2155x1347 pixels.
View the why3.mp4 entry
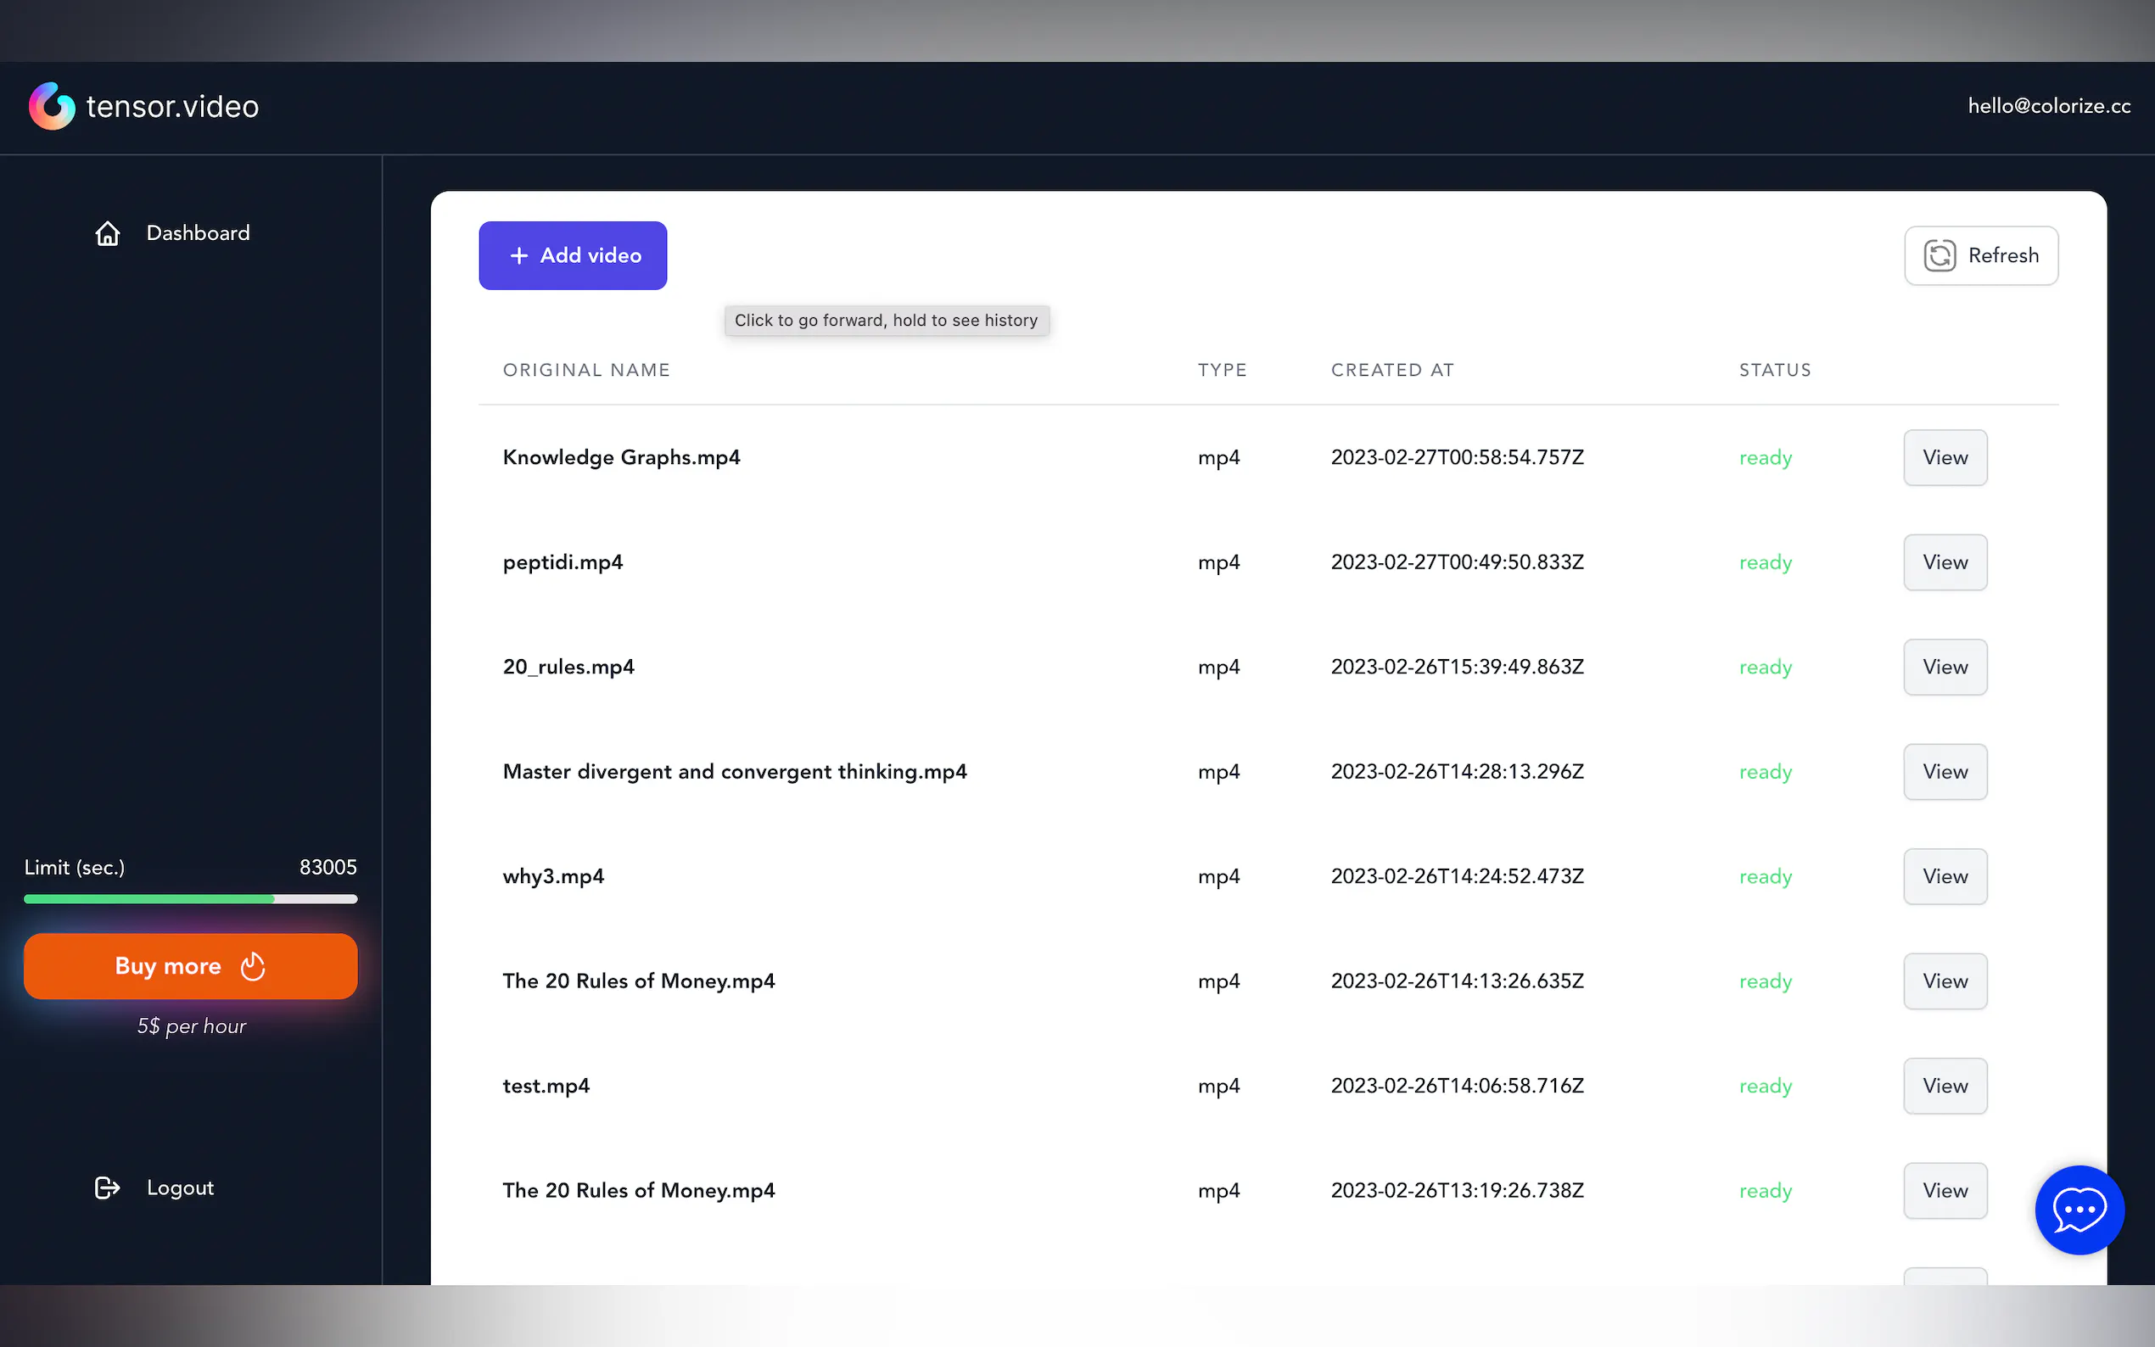(1944, 876)
